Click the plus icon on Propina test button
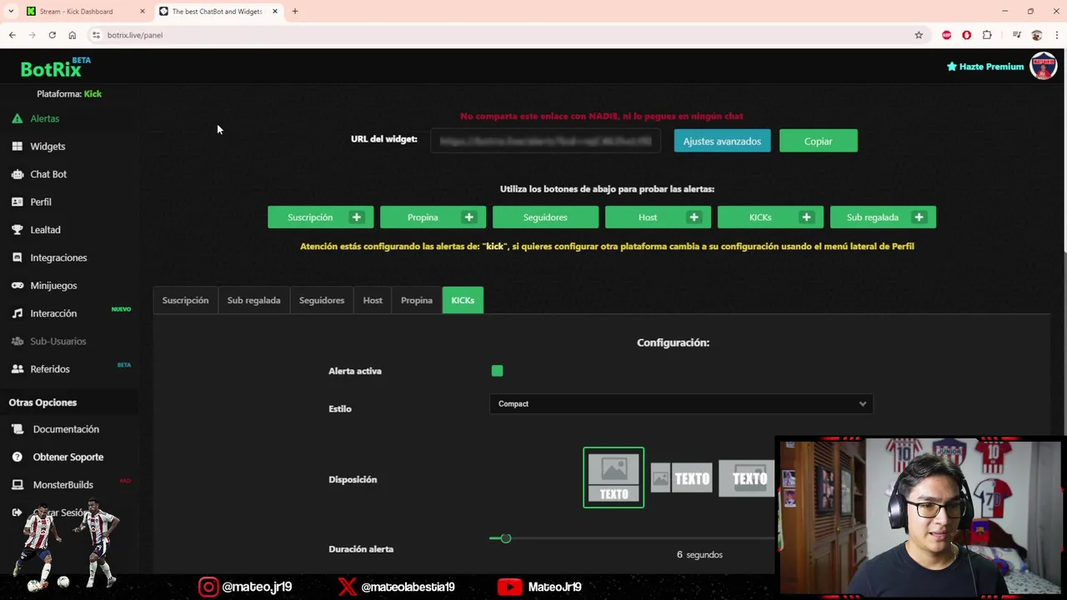1067x600 pixels. (468, 217)
